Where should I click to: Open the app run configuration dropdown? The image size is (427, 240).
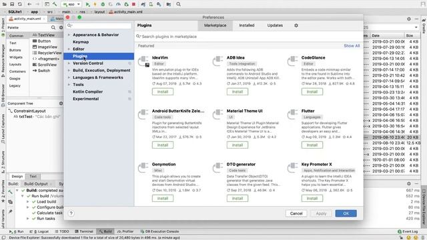click(71, 4)
